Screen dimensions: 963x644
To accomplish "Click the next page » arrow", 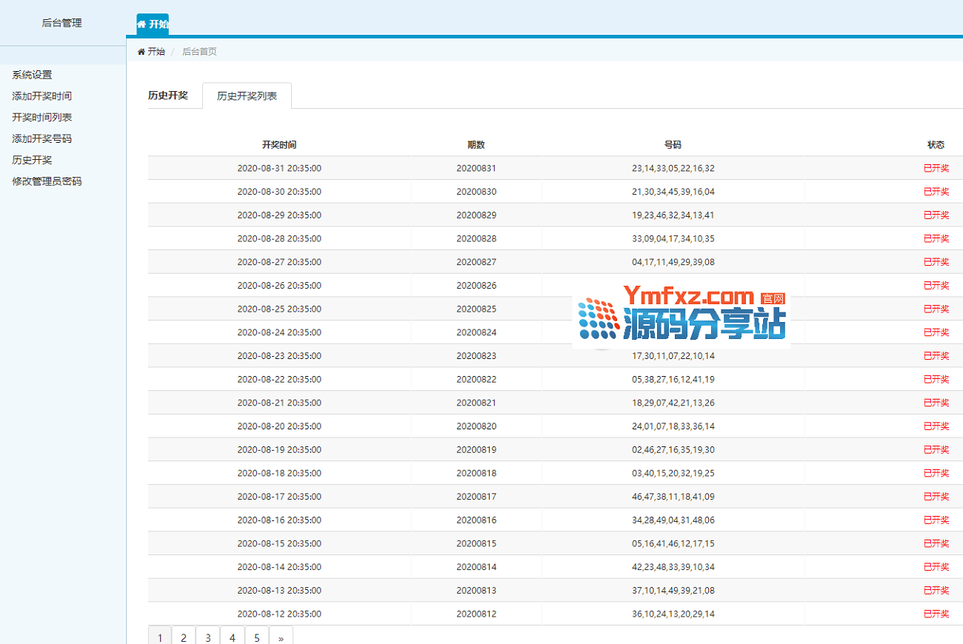I will click(281, 637).
